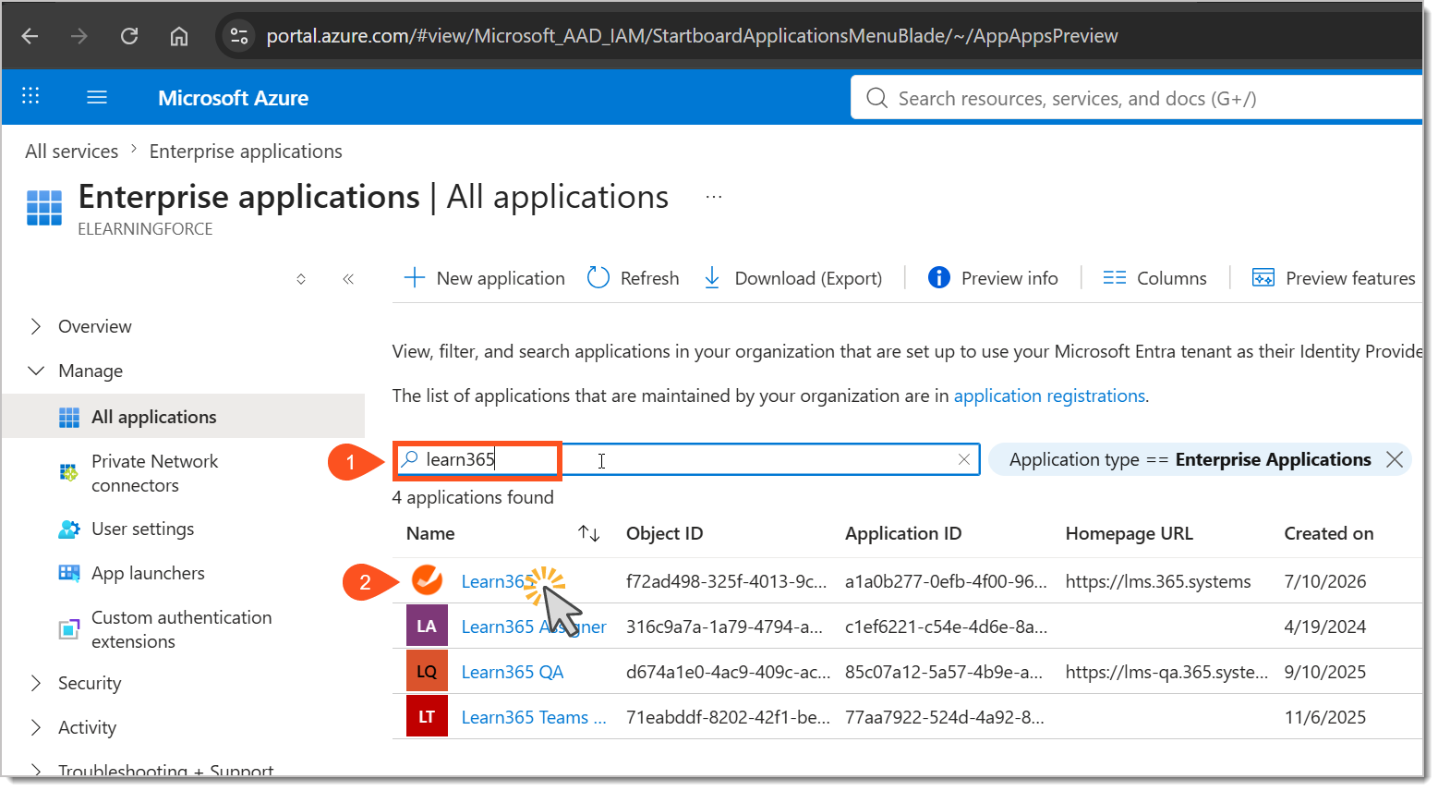Click the All applications grid icon
This screenshot has width=1438, height=791.
(x=69, y=418)
